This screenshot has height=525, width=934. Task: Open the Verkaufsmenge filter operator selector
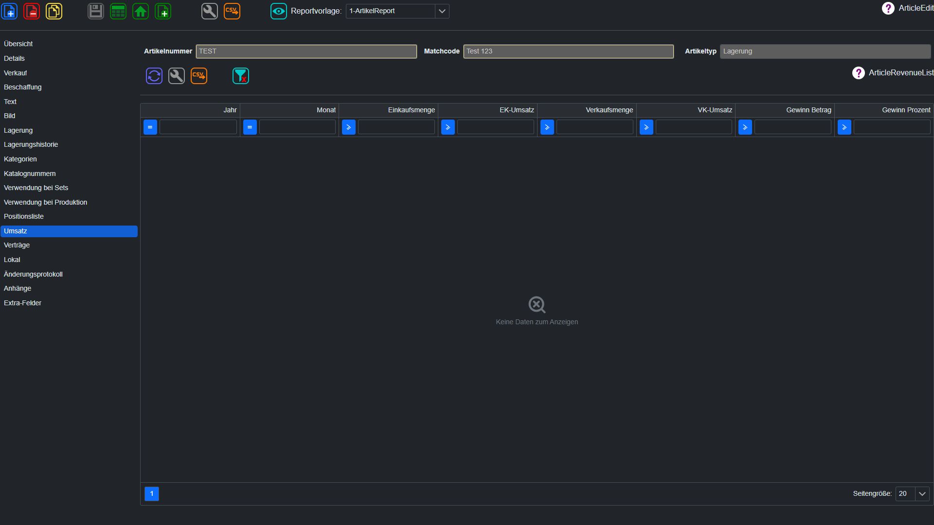pos(547,127)
